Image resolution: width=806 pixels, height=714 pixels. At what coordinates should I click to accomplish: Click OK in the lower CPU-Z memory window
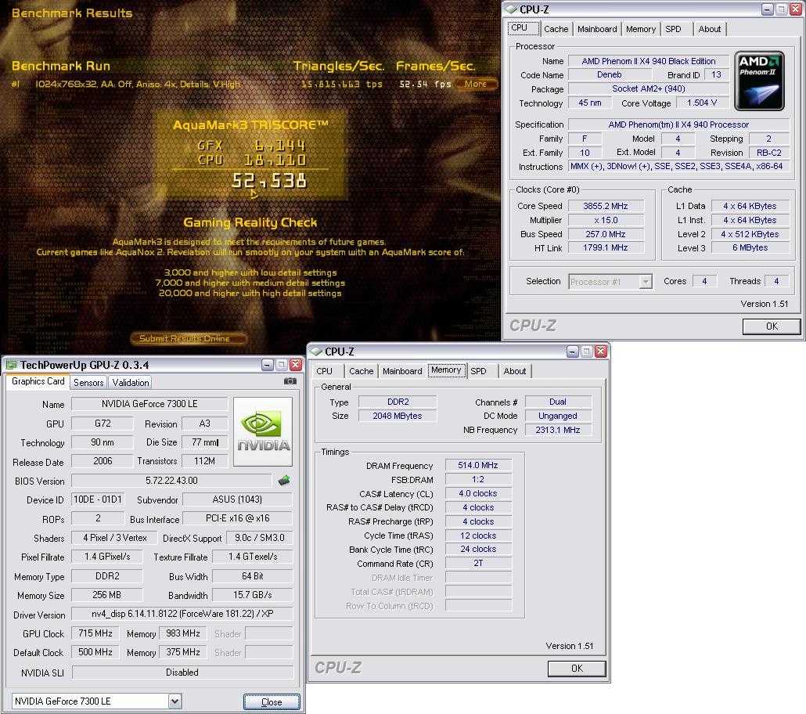[x=577, y=669]
